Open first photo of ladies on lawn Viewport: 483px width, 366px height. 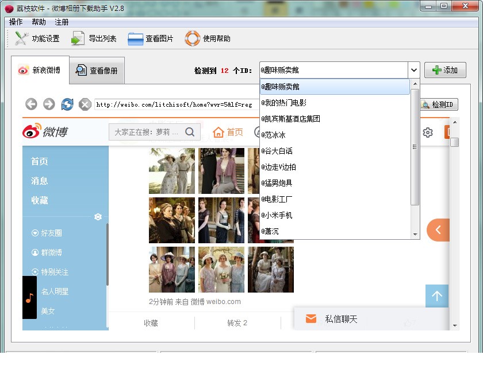[x=172, y=171]
